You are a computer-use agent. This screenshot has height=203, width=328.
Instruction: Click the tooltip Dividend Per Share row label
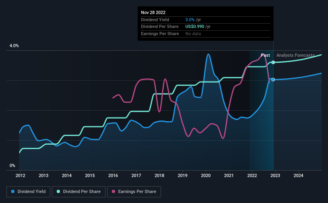[x=160, y=27]
